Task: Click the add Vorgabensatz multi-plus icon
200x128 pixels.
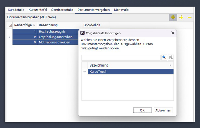Action: pyautogui.click(x=173, y=18)
